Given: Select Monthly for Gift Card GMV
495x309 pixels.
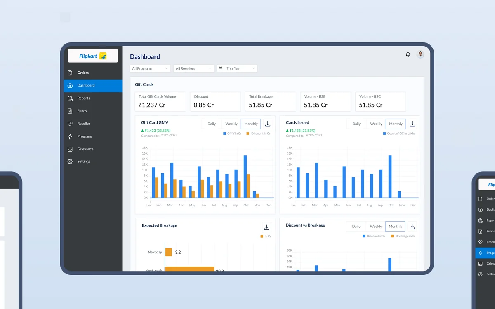Looking at the screenshot, I should click(x=251, y=124).
